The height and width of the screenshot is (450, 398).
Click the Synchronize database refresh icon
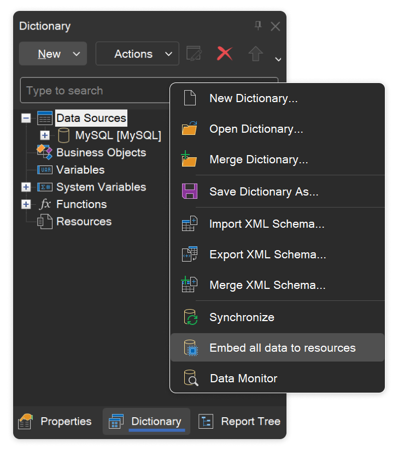(190, 317)
